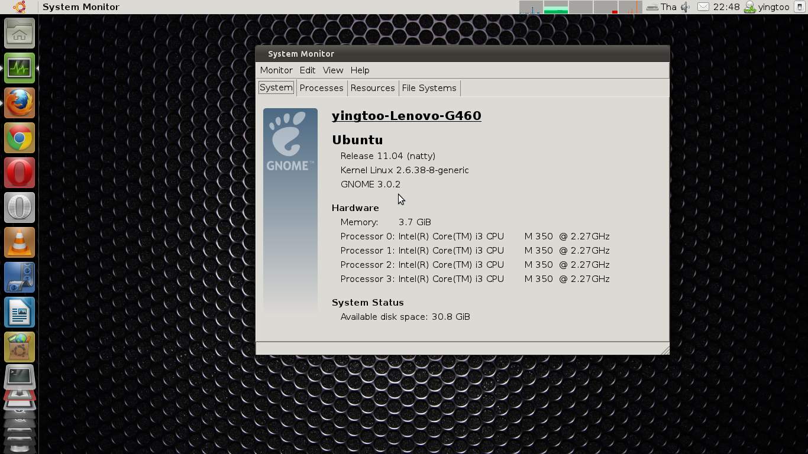Click the Ubuntu heading text
This screenshot has height=454, width=808.
tap(357, 140)
